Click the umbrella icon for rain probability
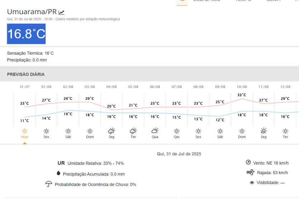Screen dimensions: 299x199 click(x=49, y=184)
